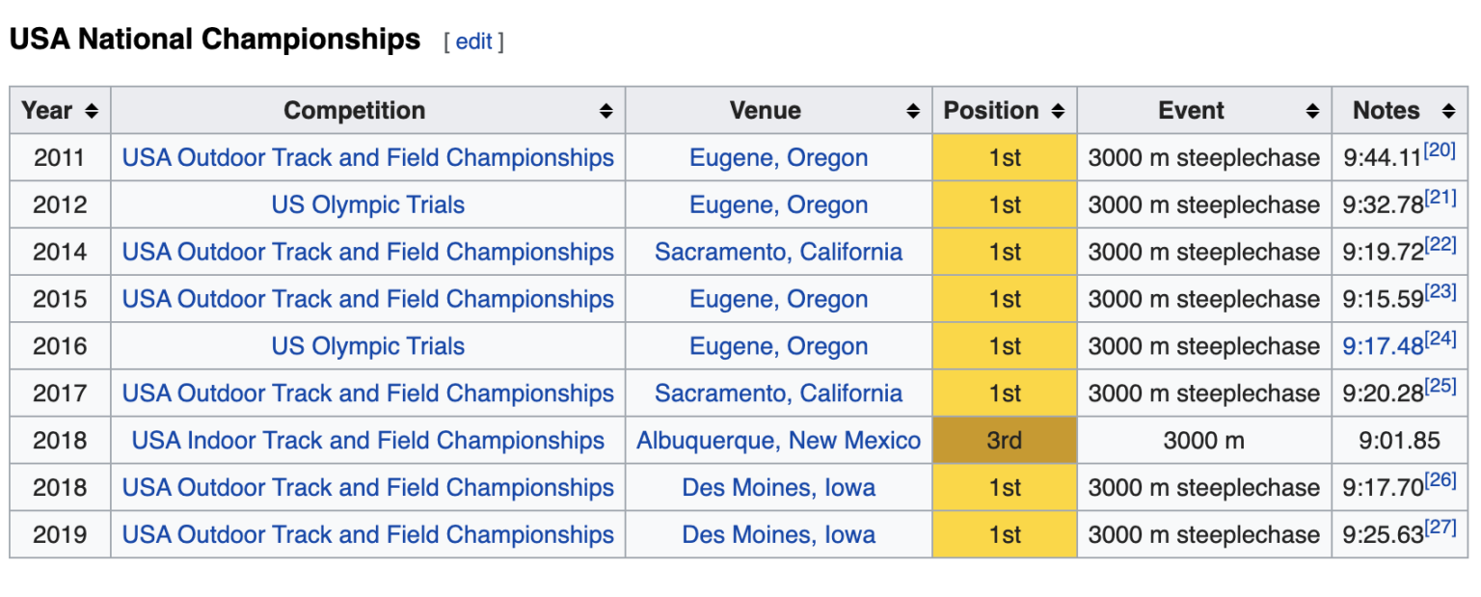Open citation reference 23
This screenshot has height=597, width=1481.
pyautogui.click(x=1441, y=291)
